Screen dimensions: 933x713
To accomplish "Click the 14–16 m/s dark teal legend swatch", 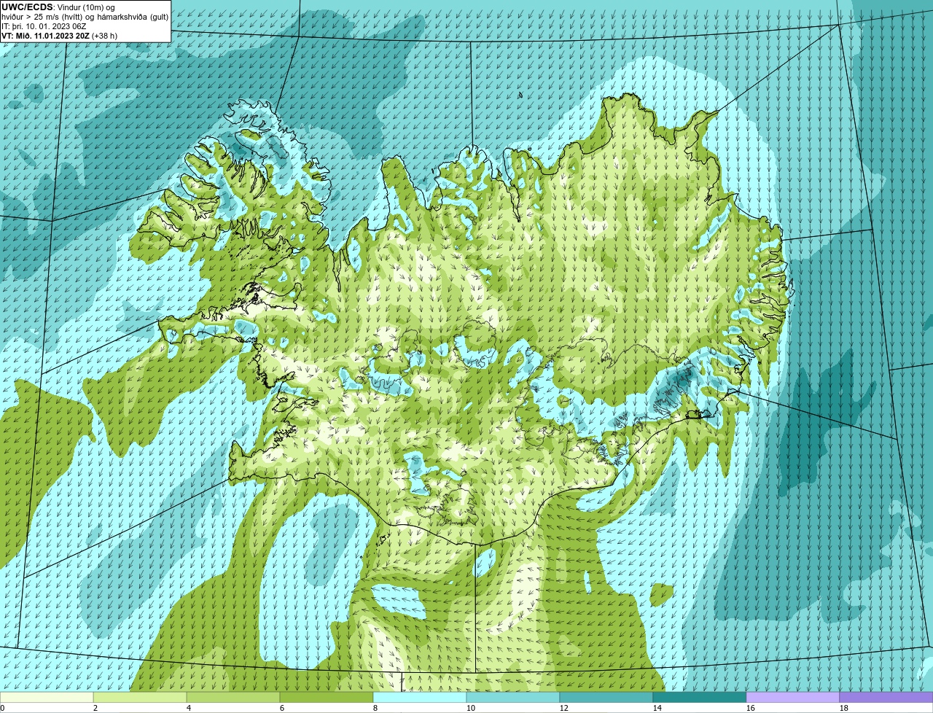I will [x=700, y=697].
